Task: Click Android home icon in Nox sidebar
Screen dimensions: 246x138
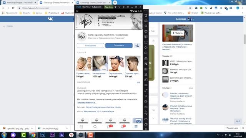Action: pyautogui.click(x=146, y=119)
